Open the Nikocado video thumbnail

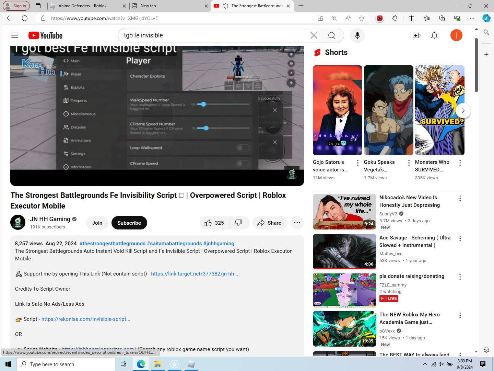pos(344,212)
